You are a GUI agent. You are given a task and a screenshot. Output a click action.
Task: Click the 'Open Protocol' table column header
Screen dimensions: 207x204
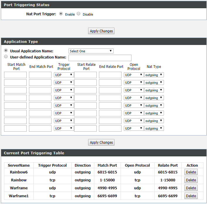click(137, 165)
